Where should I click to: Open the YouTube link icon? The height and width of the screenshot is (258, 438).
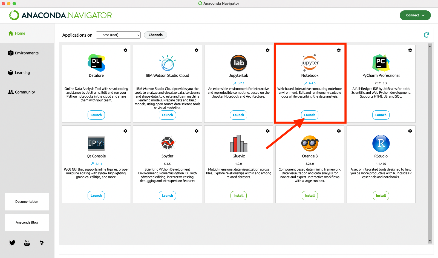pyautogui.click(x=27, y=243)
